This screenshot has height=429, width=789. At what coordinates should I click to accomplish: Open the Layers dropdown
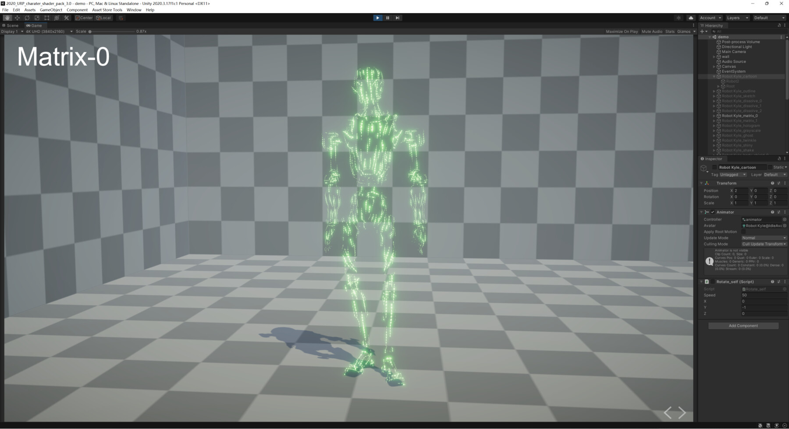click(737, 18)
